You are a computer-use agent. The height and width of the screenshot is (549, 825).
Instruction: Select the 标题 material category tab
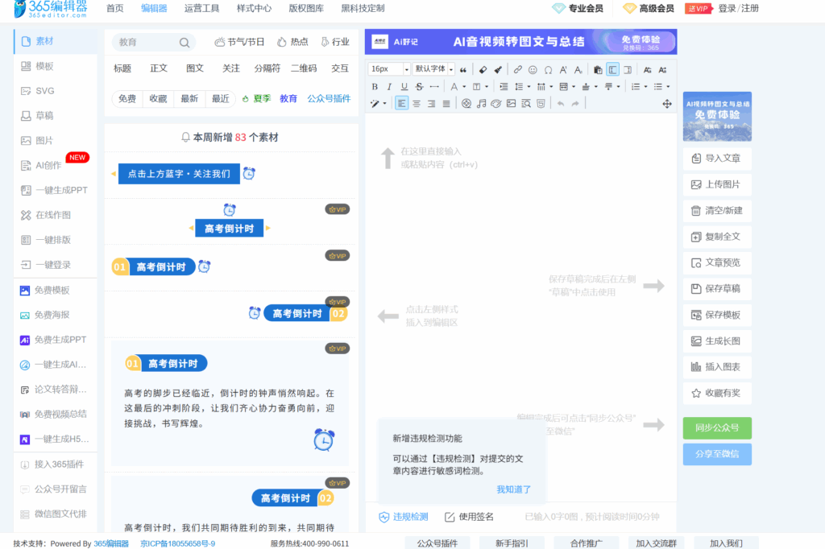[x=122, y=68]
